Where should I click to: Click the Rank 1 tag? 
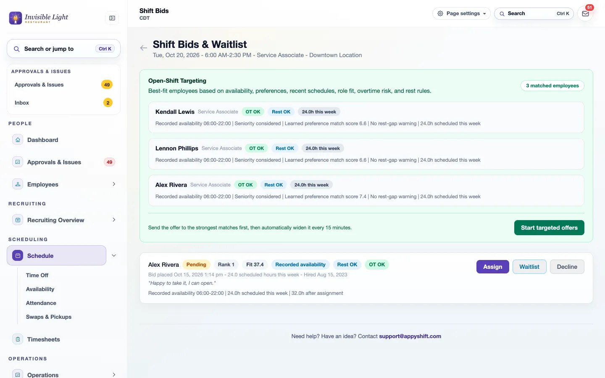click(226, 265)
